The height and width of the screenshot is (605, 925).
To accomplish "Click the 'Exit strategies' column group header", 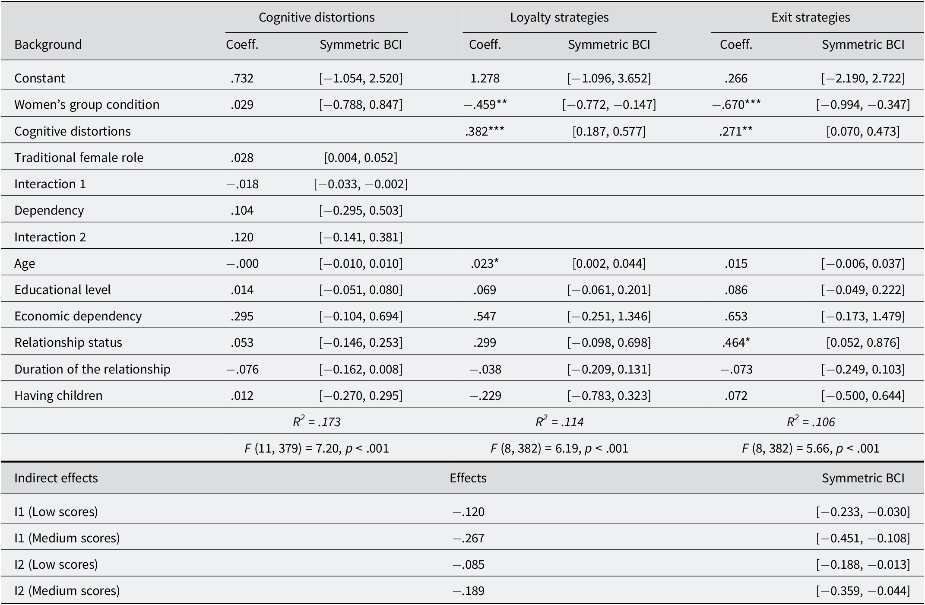I will click(811, 18).
